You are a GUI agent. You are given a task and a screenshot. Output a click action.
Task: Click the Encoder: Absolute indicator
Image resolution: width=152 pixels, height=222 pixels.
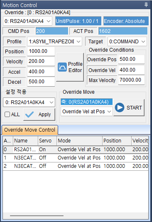(x=126, y=21)
